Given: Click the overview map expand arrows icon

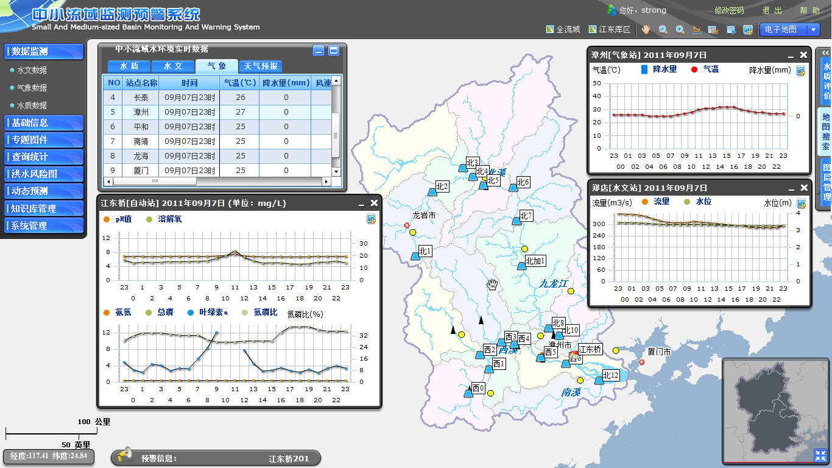Looking at the screenshot, I should click(x=820, y=455).
